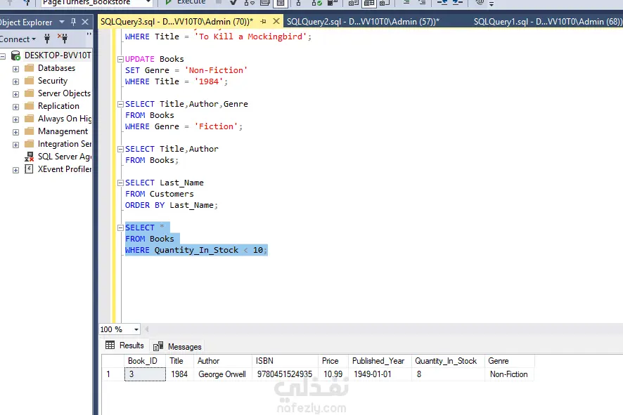623x415 pixels.
Task: Click the Always On folder icon
Action: tap(29, 119)
